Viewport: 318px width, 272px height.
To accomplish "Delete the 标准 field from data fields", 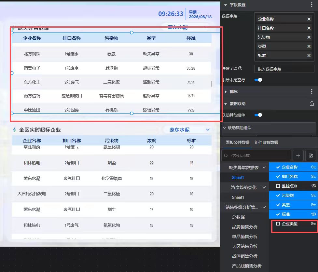I will (x=309, y=56).
